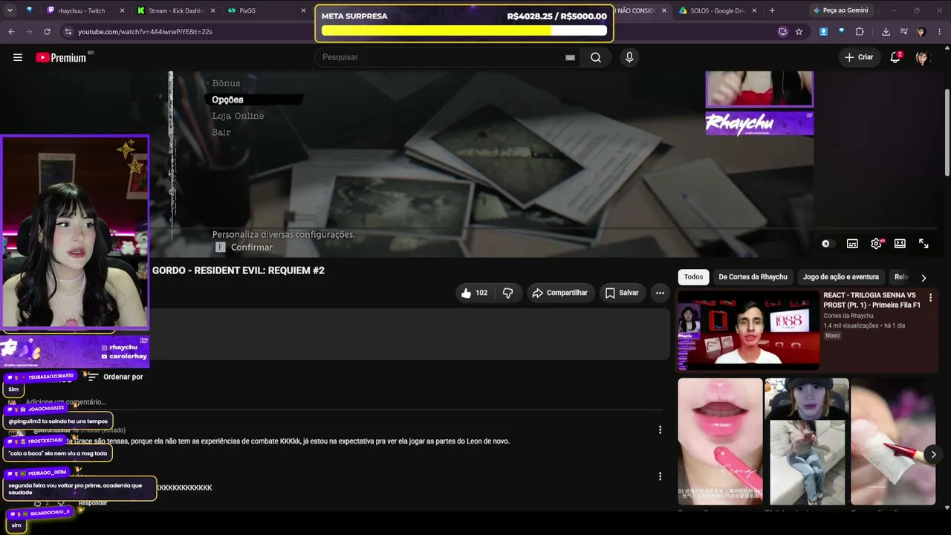Select De Cortes da Rhaychu chip
This screenshot has height=535, width=951.
(x=753, y=277)
